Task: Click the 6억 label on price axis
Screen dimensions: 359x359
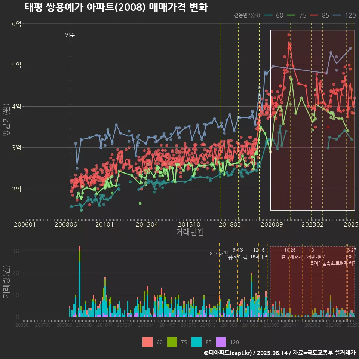Action: (16, 24)
